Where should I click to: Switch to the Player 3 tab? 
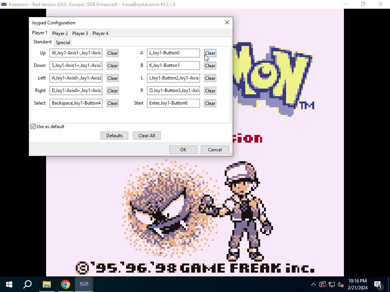pos(80,33)
